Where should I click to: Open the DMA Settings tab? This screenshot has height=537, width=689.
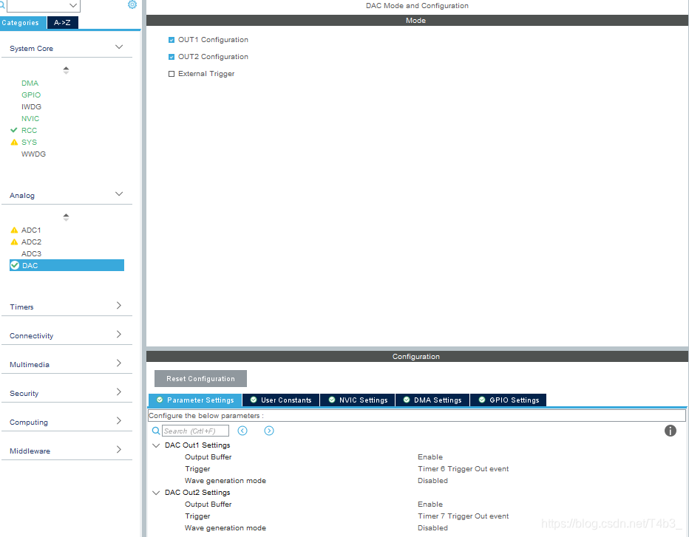click(x=432, y=400)
